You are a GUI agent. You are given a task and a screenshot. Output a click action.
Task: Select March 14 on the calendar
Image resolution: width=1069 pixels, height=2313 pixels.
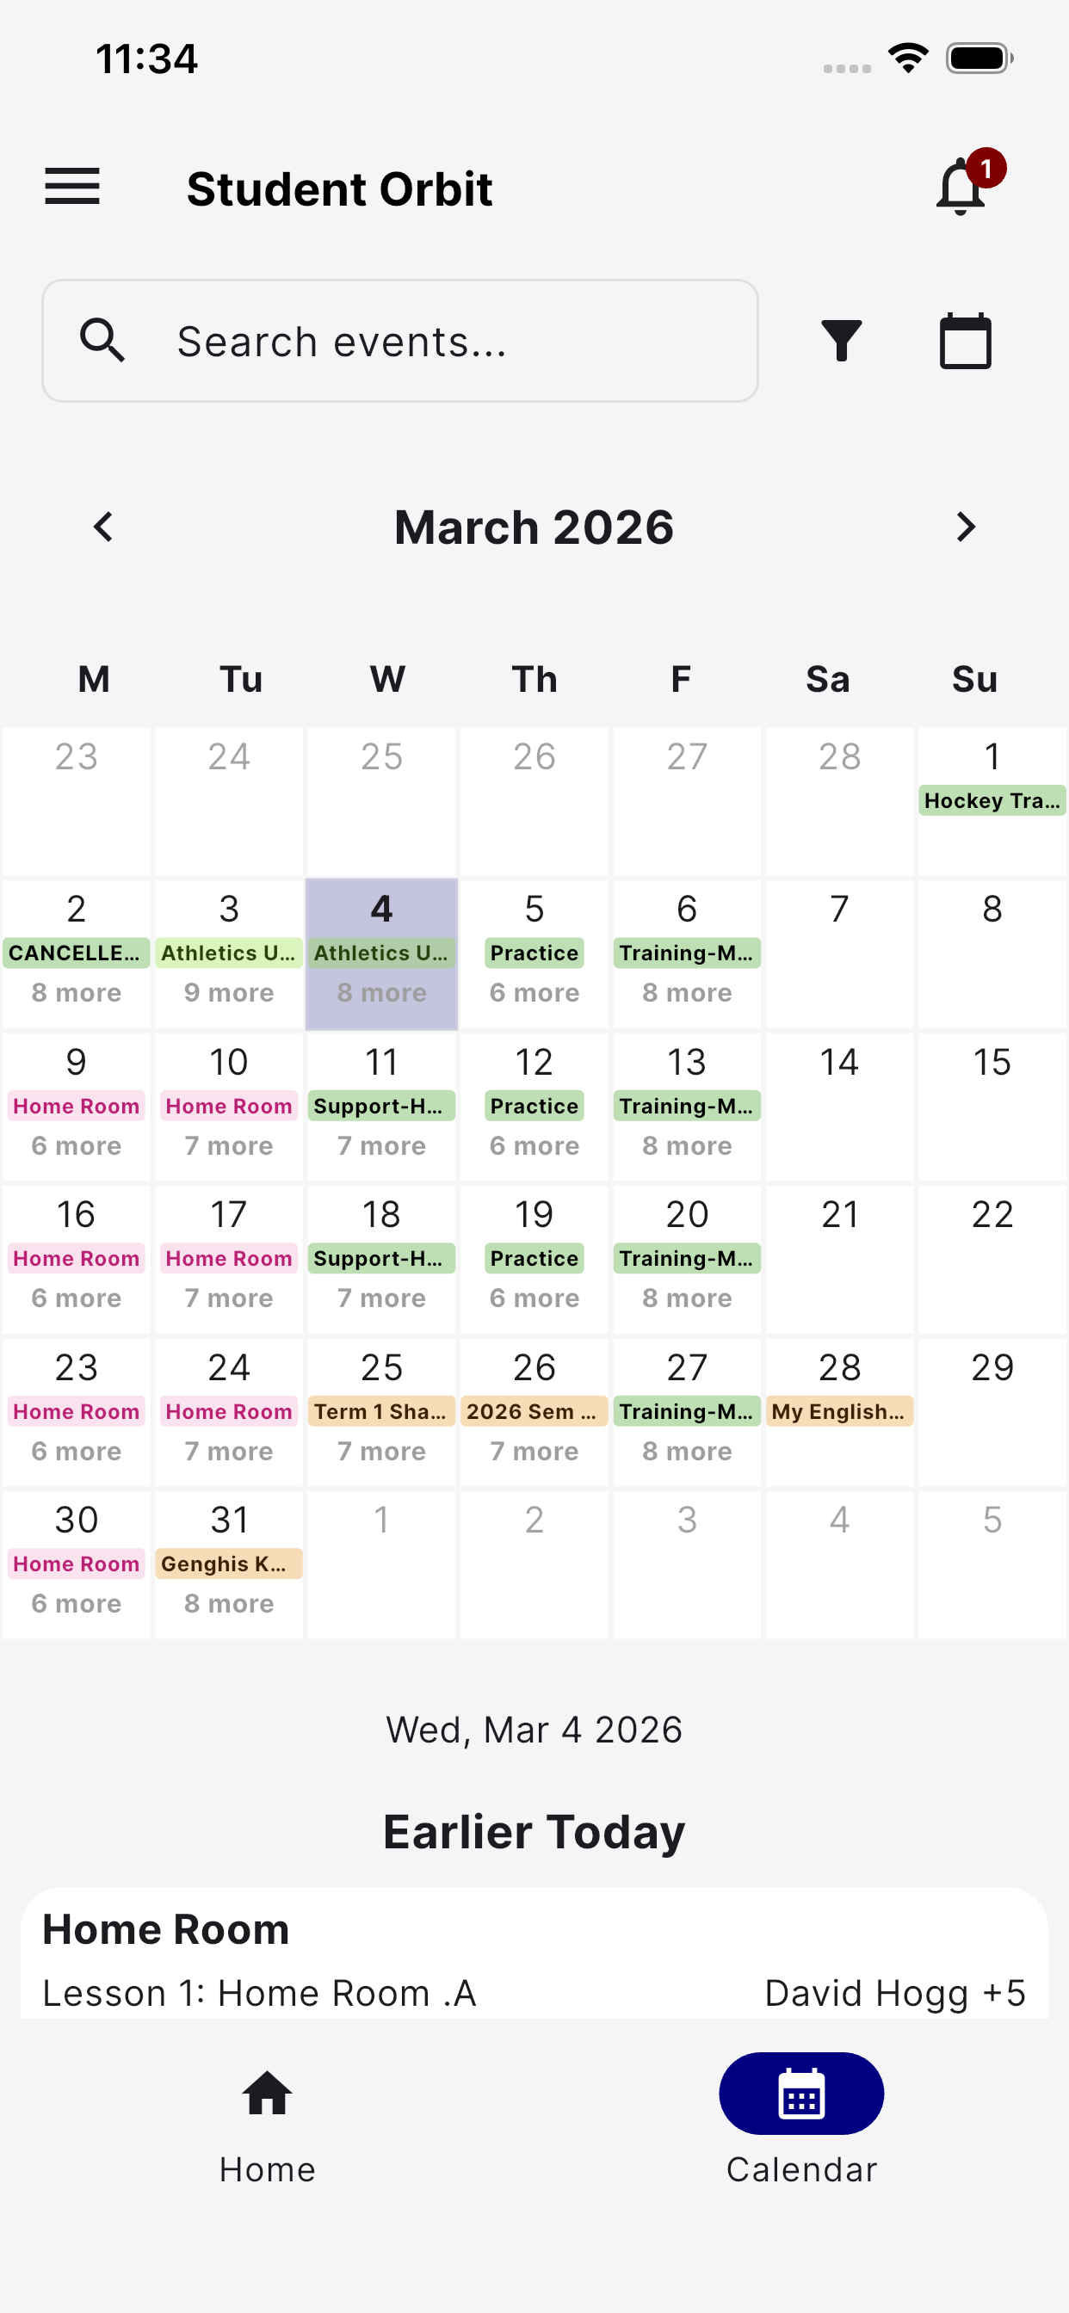point(839,1107)
